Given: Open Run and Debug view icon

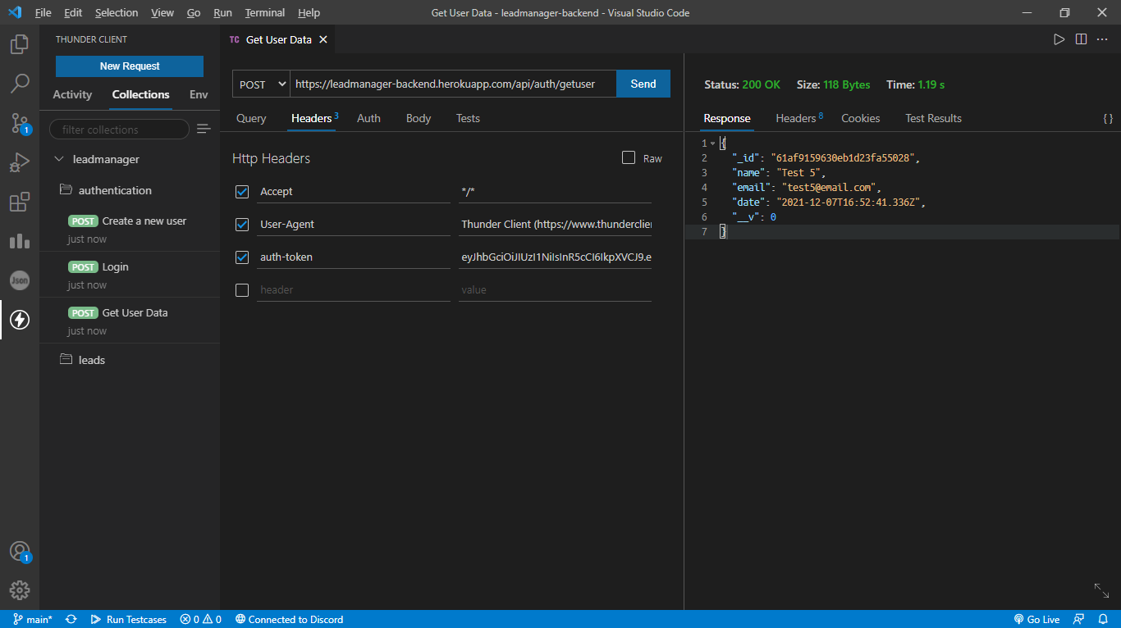Looking at the screenshot, I should click(x=20, y=162).
